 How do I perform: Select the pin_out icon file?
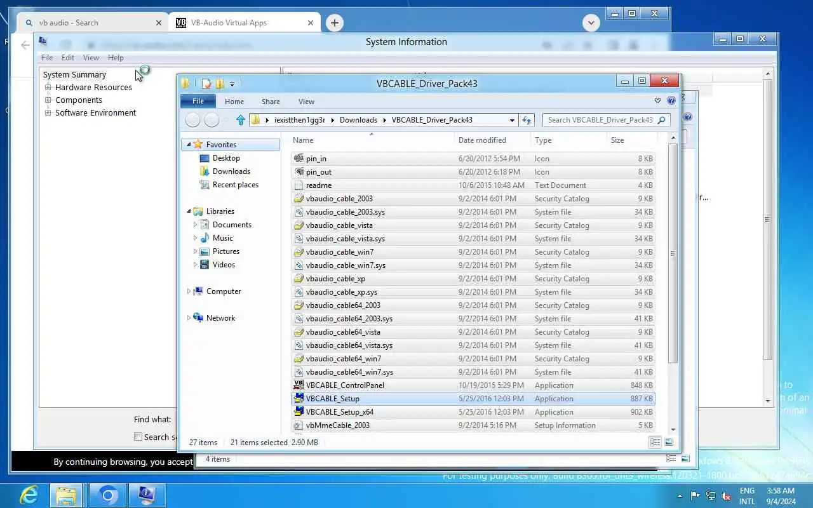pos(473,172)
